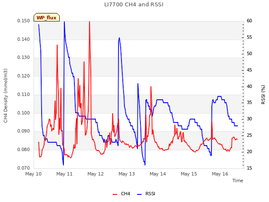
Task: Click the 0.140 left axis value
Action: tap(24, 39)
